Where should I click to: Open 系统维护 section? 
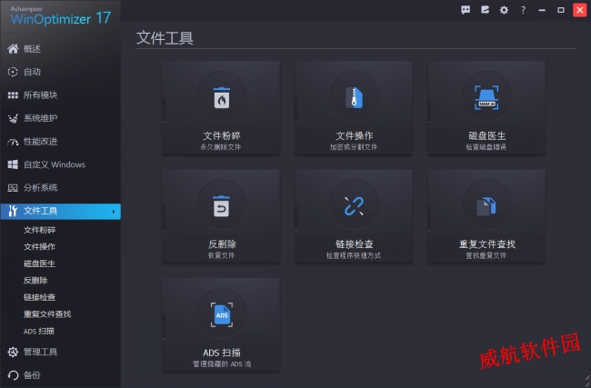tap(40, 119)
